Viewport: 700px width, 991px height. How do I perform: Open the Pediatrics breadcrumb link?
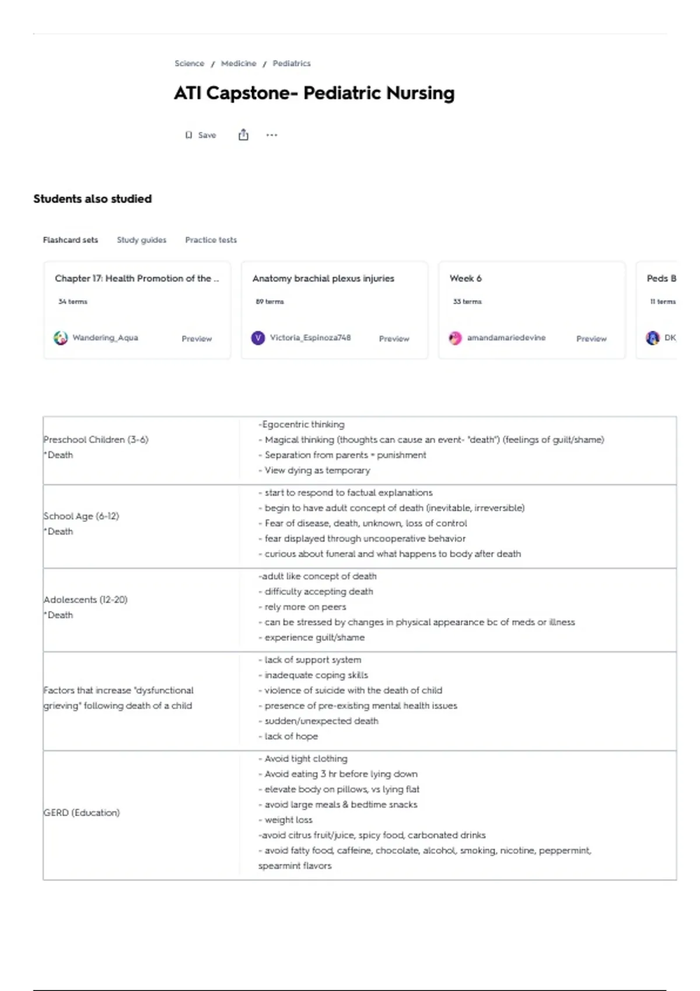pos(292,64)
